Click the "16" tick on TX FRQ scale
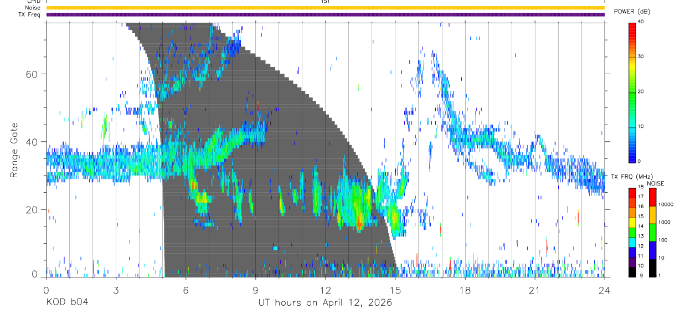Viewport: 680px width, 314px height. click(641, 207)
